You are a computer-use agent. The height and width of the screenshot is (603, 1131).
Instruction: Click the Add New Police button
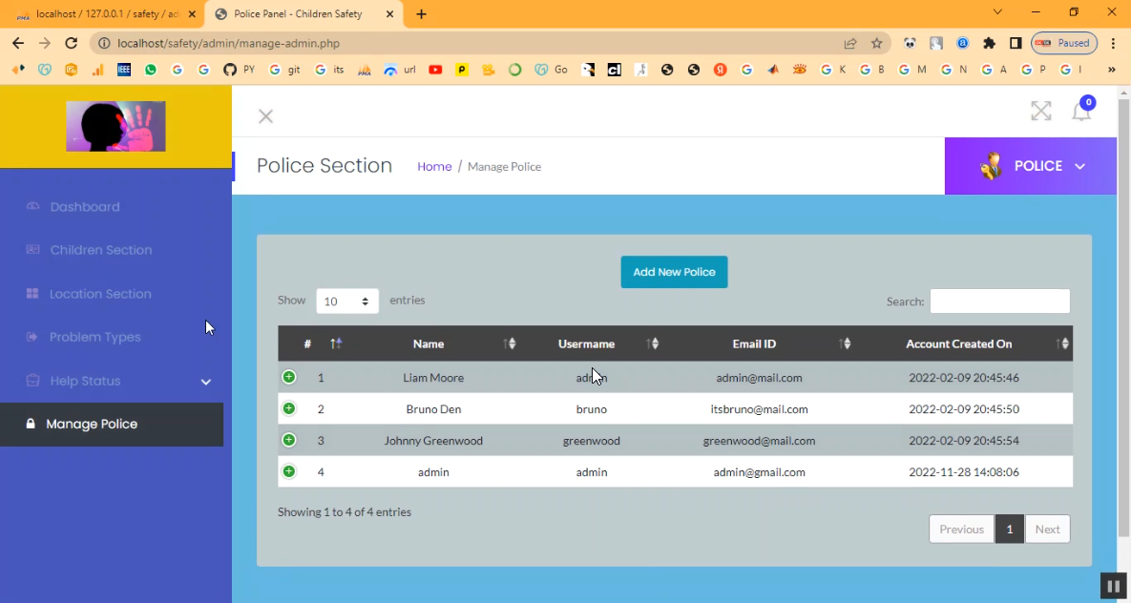pyautogui.click(x=674, y=272)
